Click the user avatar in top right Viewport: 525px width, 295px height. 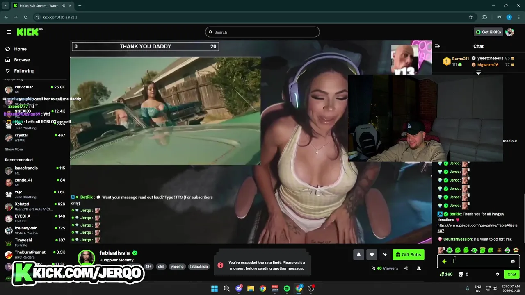510,32
